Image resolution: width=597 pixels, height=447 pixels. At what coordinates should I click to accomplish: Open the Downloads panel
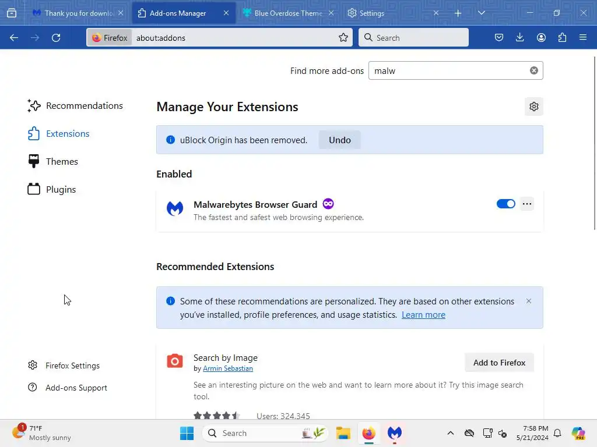click(519, 38)
